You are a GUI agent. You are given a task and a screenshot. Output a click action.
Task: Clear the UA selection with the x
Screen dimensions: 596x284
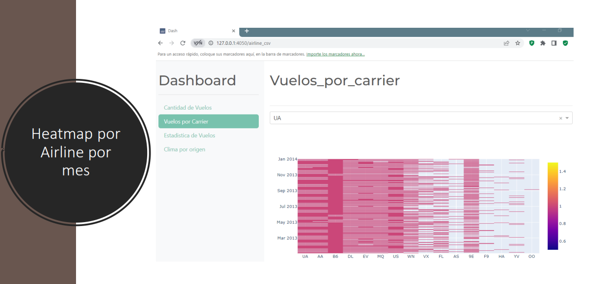[x=561, y=118]
